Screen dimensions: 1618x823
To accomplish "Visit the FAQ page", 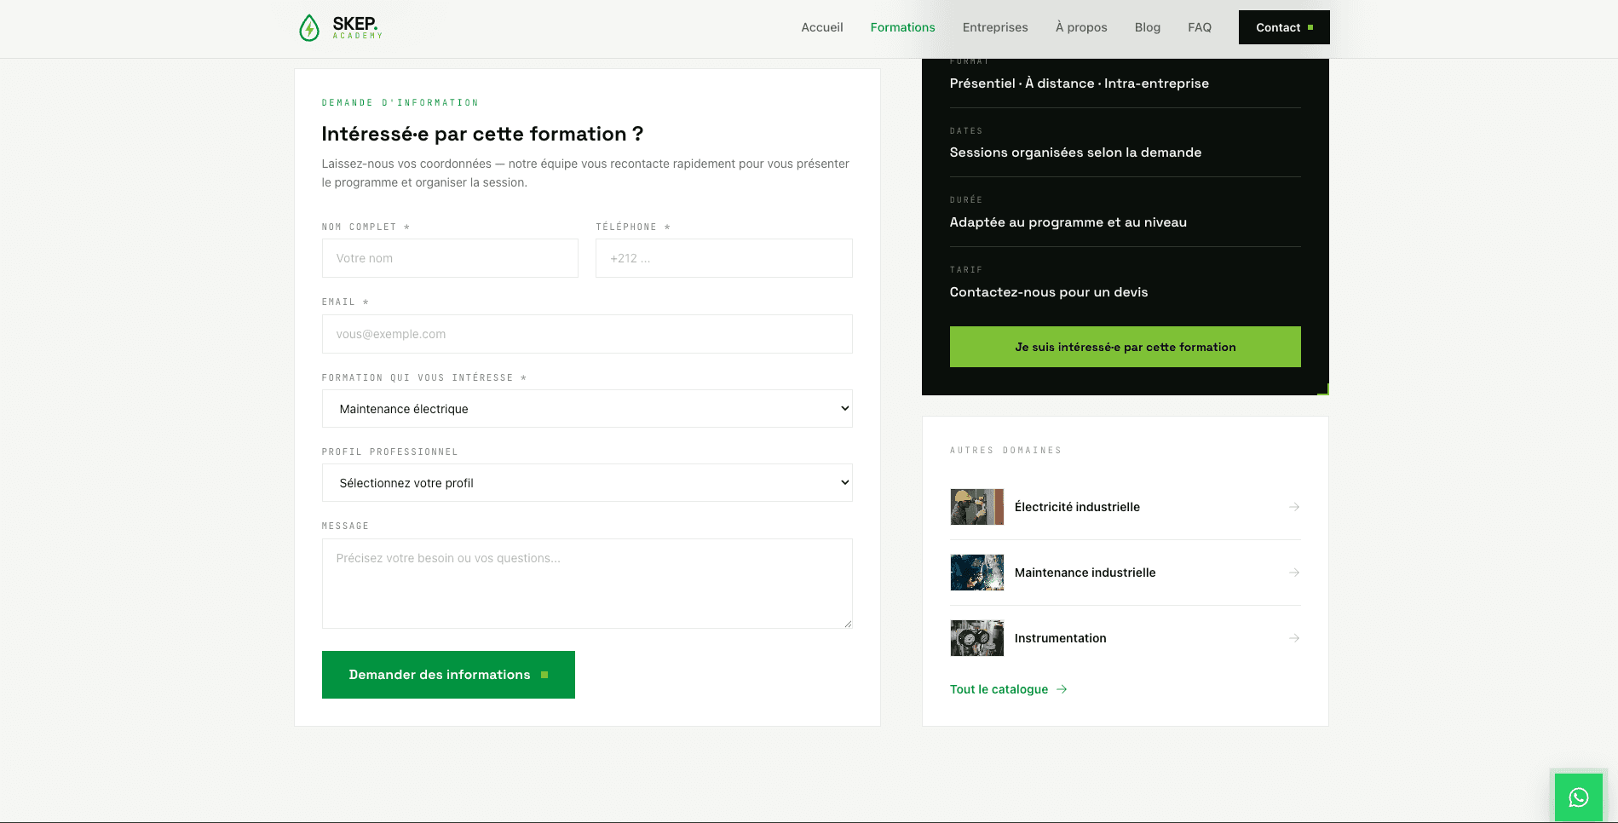I will 1200,27.
